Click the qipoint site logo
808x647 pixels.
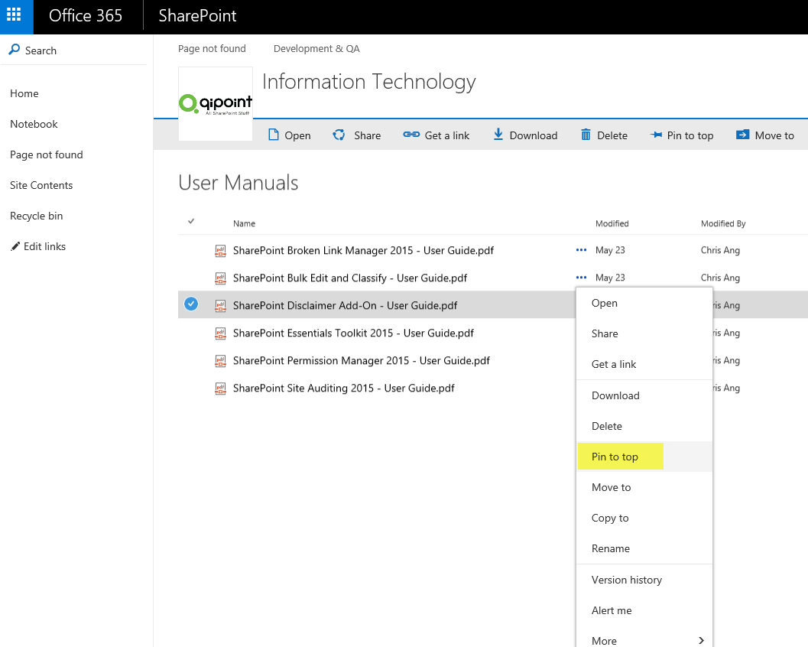(x=215, y=103)
